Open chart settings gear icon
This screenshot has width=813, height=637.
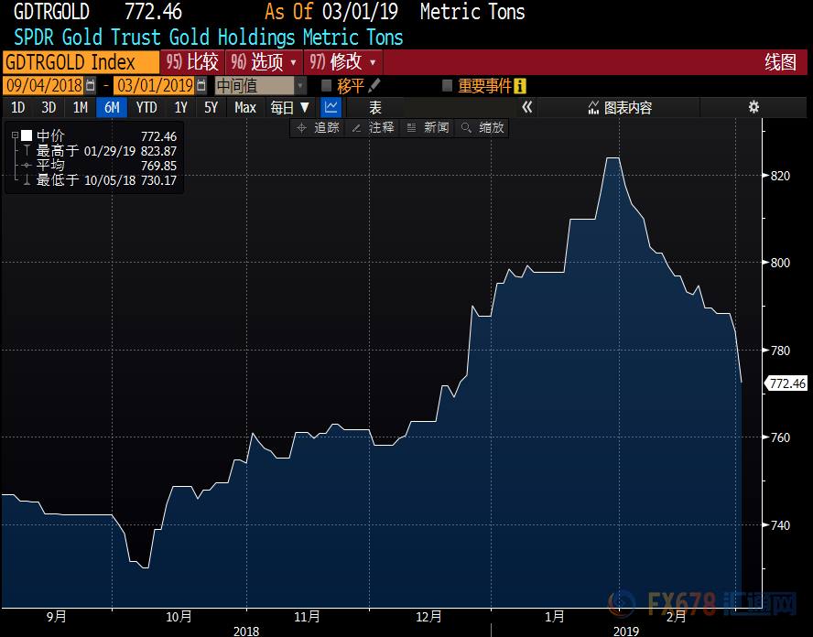pyautogui.click(x=753, y=107)
